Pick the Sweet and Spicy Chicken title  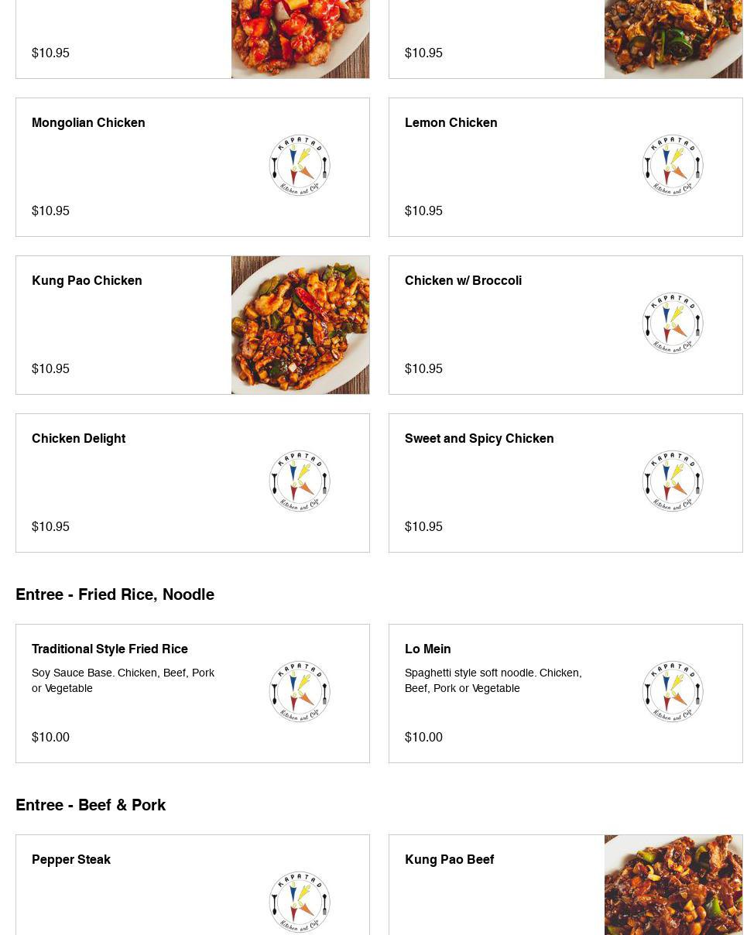(x=479, y=438)
